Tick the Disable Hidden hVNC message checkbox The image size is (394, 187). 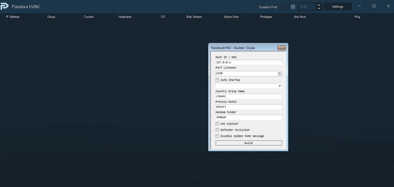(x=217, y=136)
